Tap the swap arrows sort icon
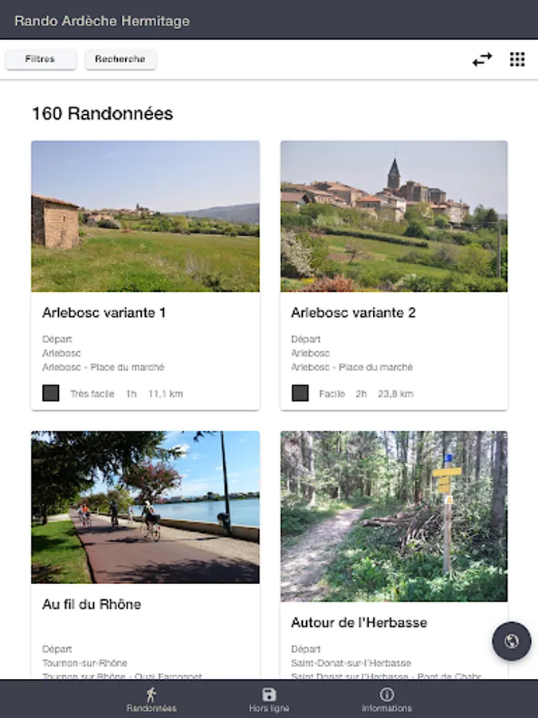This screenshot has width=538, height=718. [x=482, y=60]
